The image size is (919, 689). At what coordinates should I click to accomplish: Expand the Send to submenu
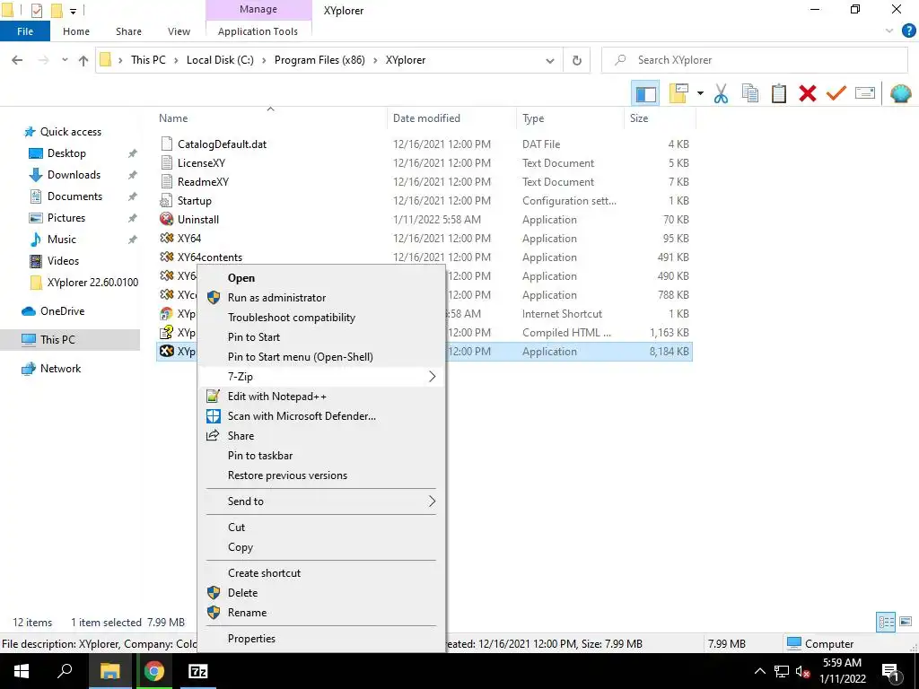(321, 501)
